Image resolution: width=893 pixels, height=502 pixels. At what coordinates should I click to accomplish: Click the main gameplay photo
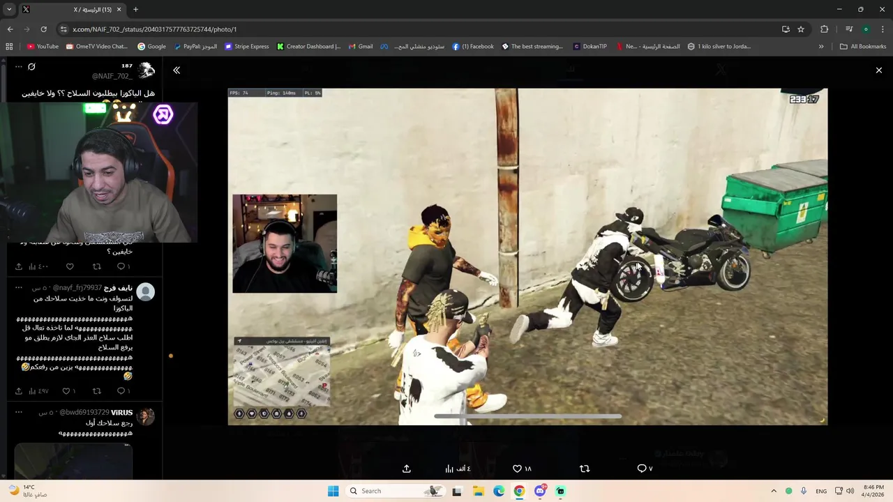527,257
